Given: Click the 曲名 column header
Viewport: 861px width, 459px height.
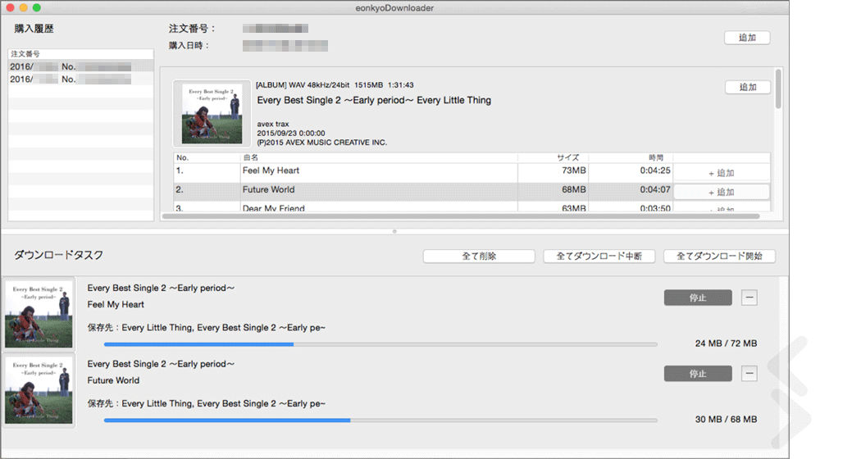Looking at the screenshot, I should click(x=380, y=157).
